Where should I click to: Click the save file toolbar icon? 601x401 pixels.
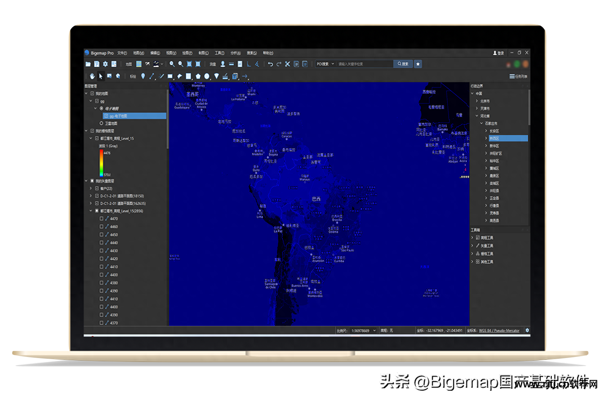[x=96, y=64]
